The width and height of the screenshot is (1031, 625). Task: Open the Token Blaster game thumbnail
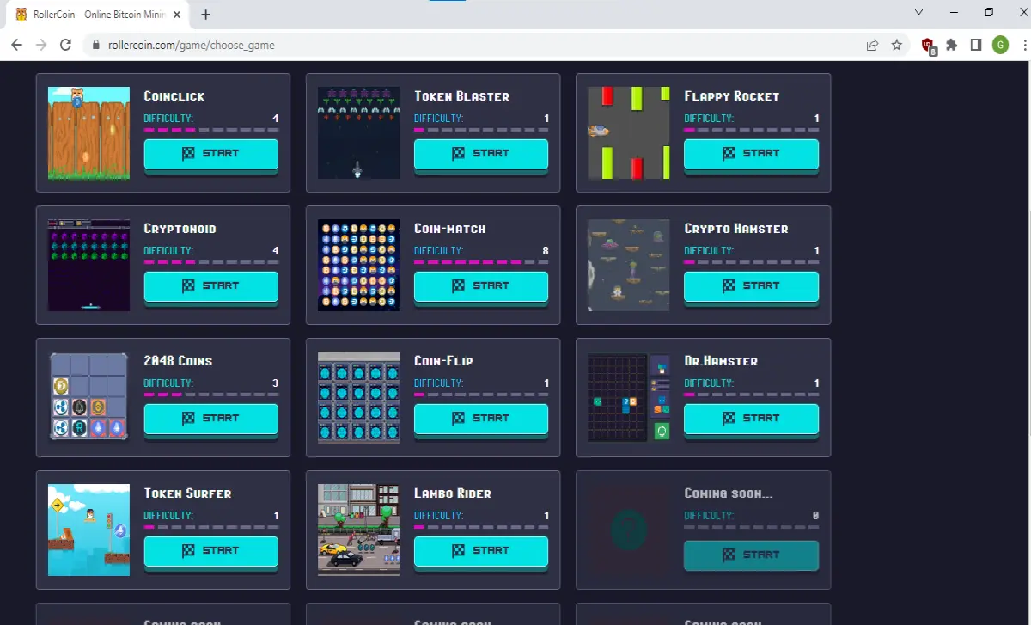point(358,133)
